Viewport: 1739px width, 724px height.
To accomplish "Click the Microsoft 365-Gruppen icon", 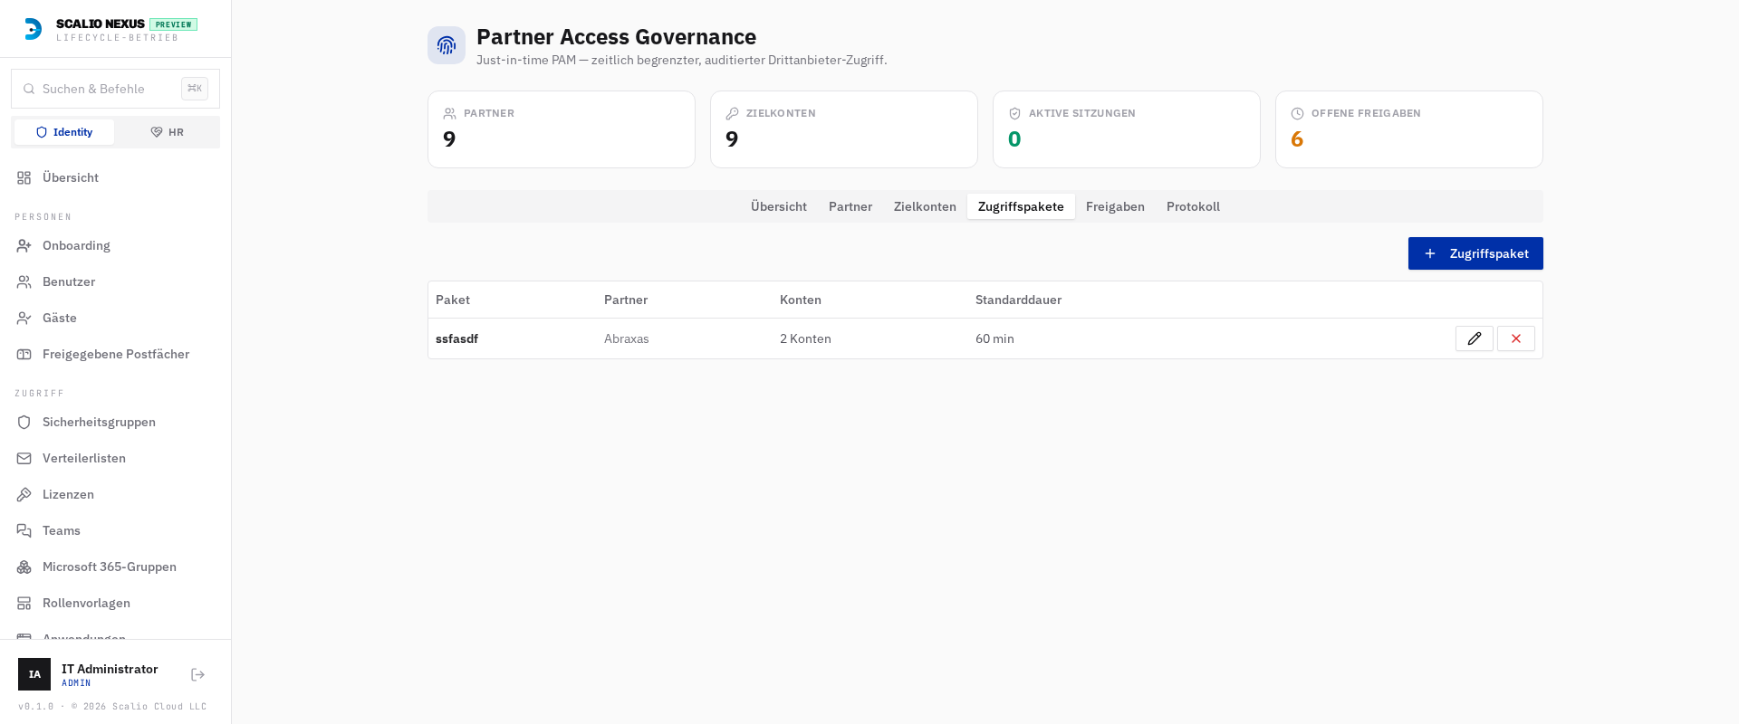I will [24, 567].
